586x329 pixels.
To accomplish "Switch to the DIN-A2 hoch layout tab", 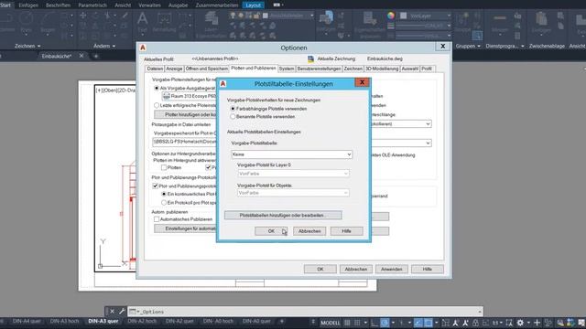I will (x=142, y=321).
